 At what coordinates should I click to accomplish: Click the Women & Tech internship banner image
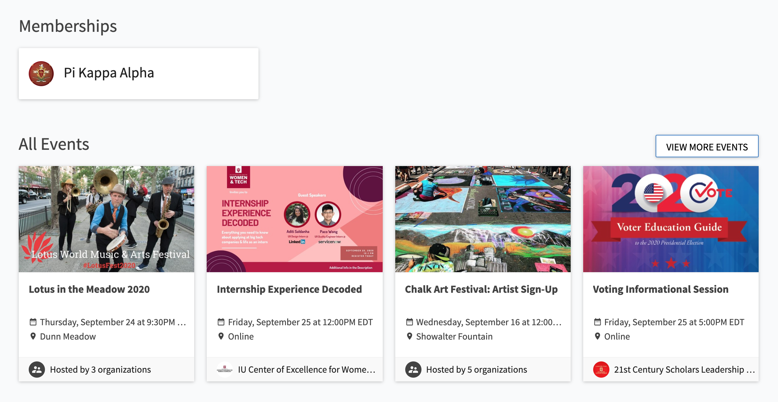coord(295,219)
